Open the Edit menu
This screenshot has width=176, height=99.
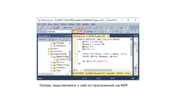(44, 24)
